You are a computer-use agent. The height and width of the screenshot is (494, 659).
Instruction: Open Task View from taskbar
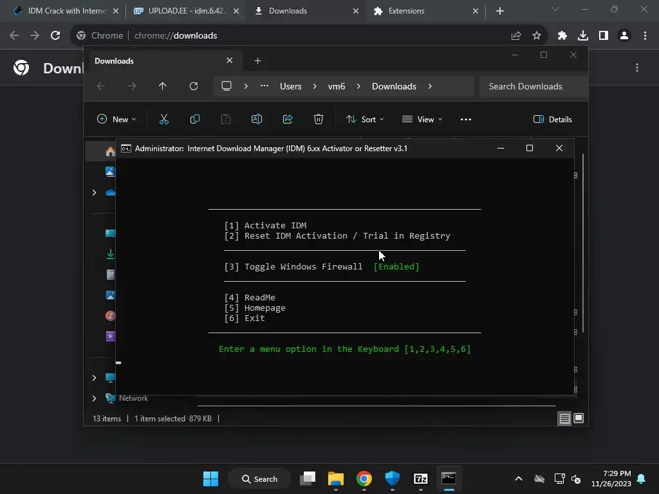click(x=308, y=479)
